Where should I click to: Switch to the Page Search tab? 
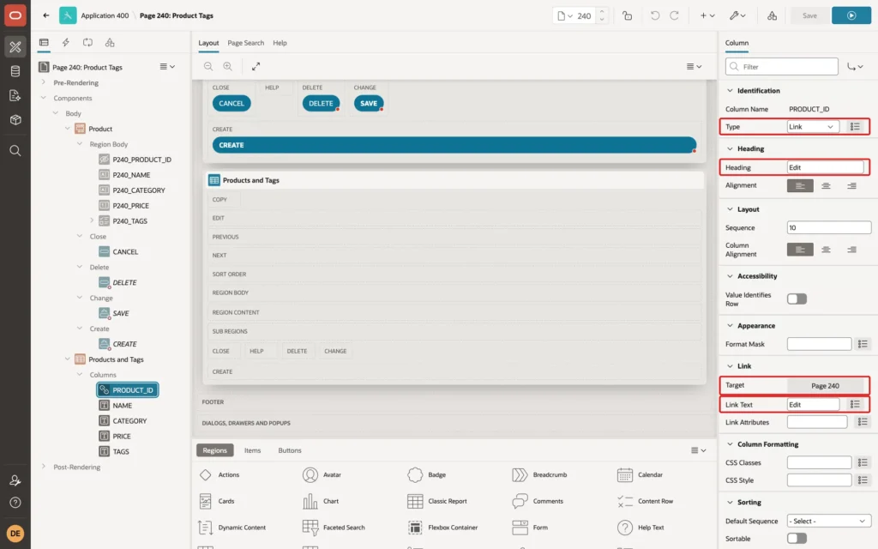[245, 43]
